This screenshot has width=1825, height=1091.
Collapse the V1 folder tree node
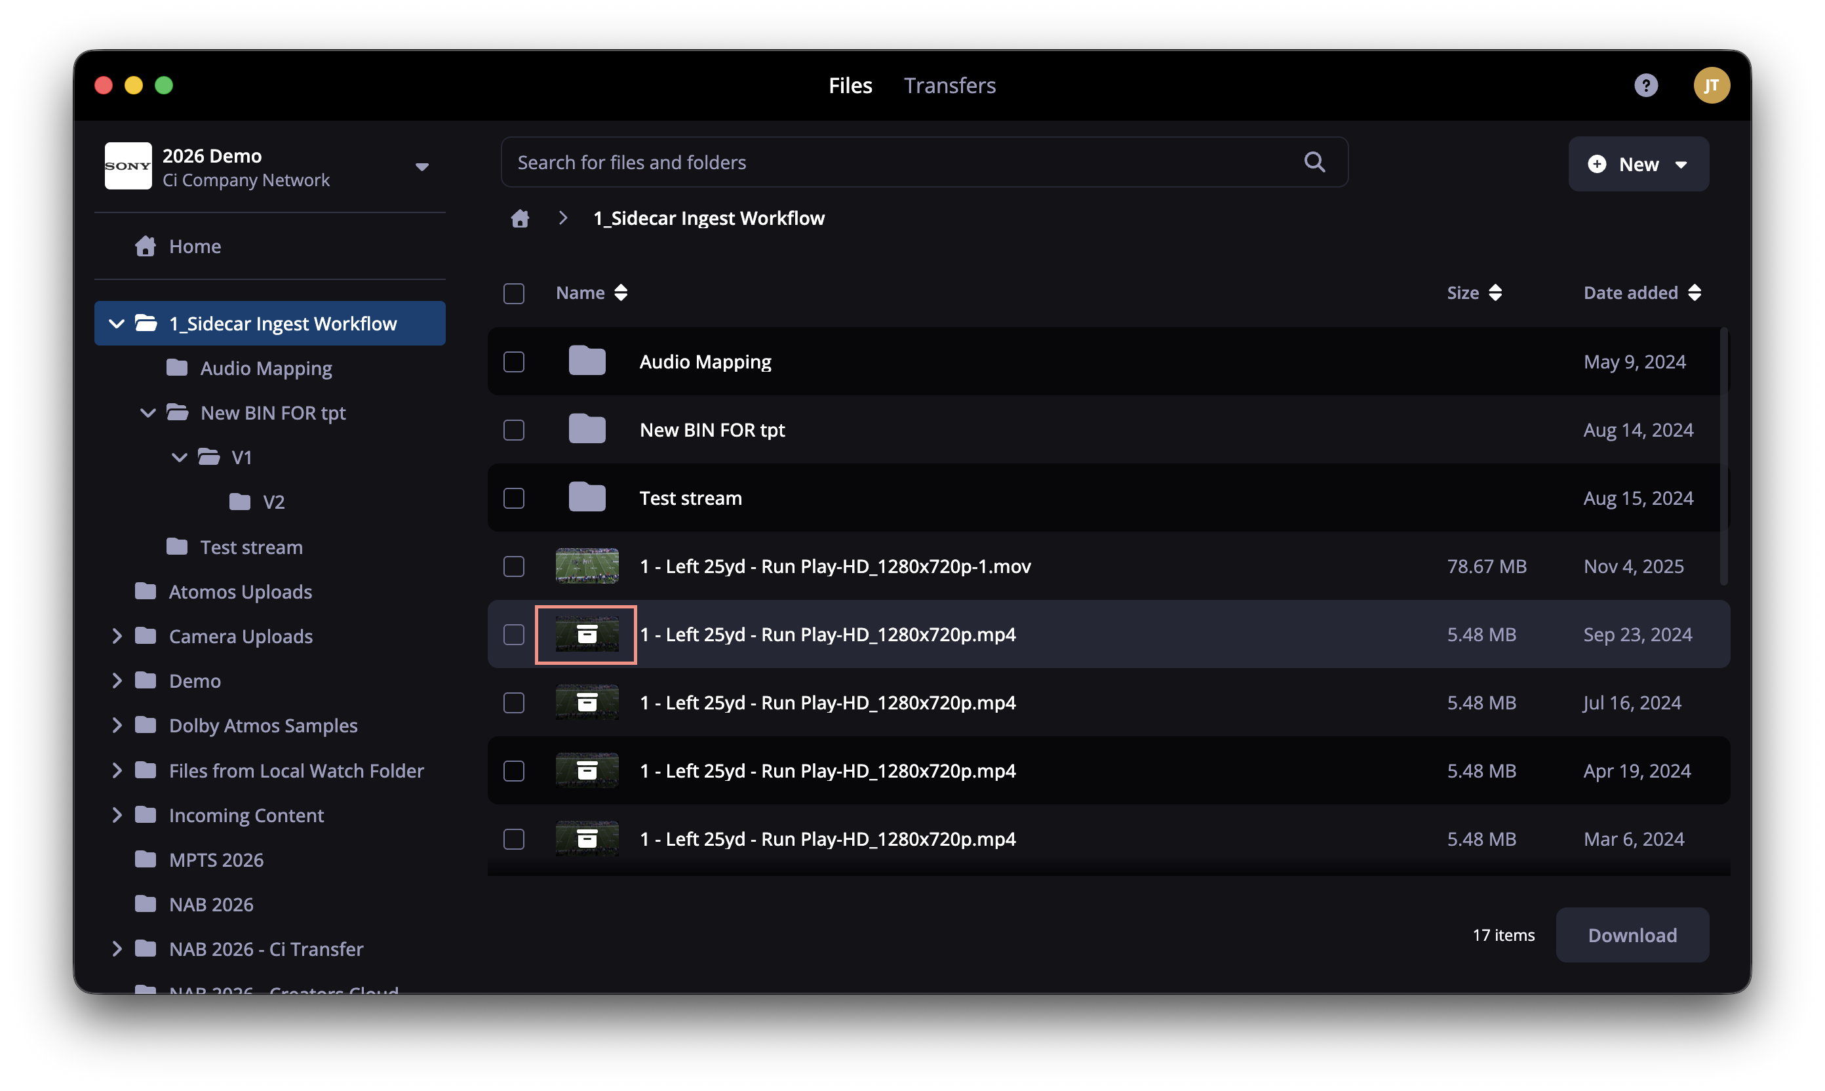pyautogui.click(x=180, y=457)
